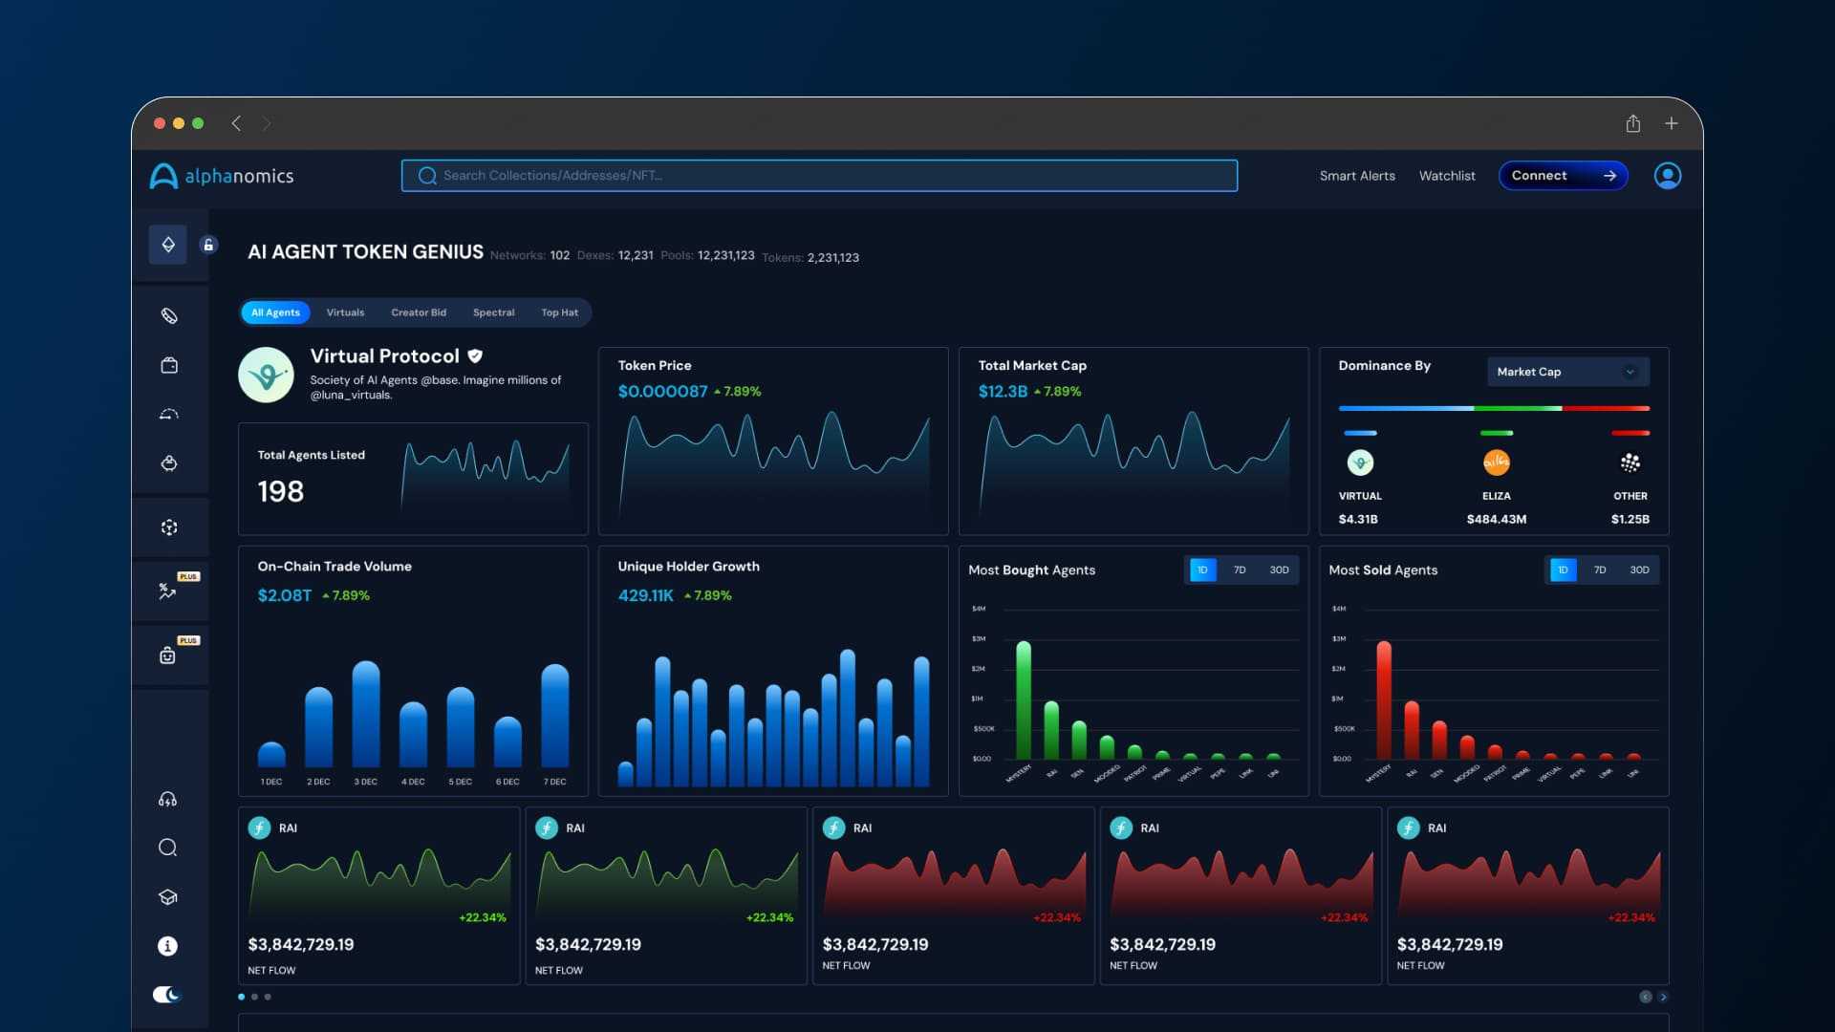Click the Dominance color bar
This screenshot has width=1835, height=1032.
click(1494, 408)
